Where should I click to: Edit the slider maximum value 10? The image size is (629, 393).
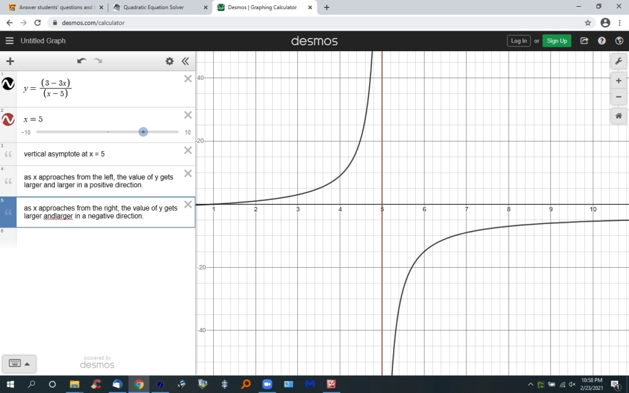(x=187, y=133)
